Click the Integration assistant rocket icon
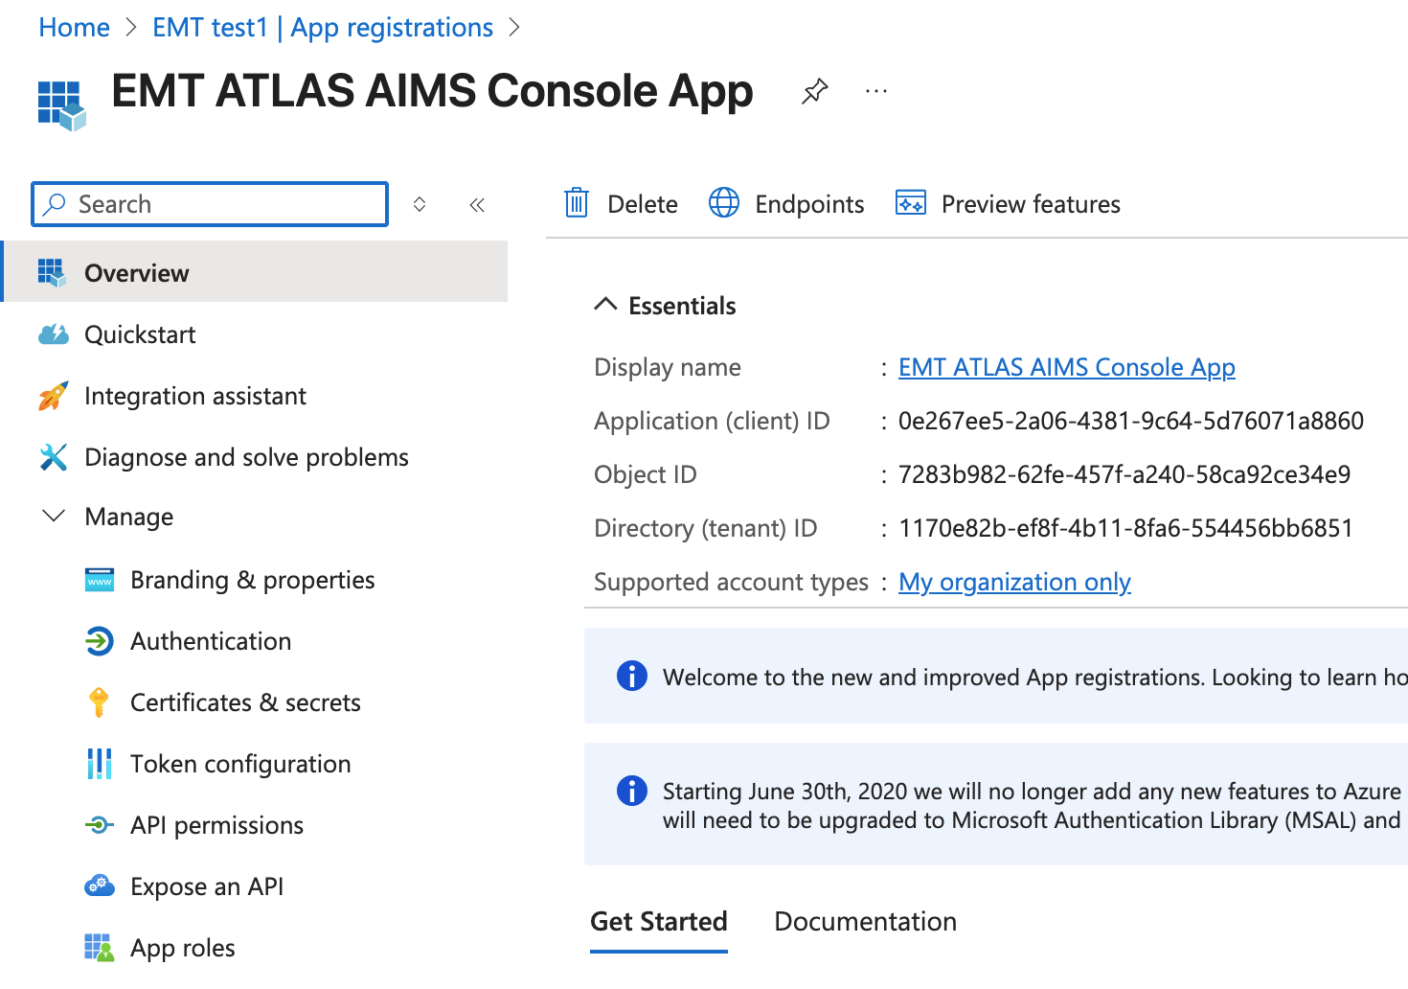The width and height of the screenshot is (1408, 989). tap(54, 396)
